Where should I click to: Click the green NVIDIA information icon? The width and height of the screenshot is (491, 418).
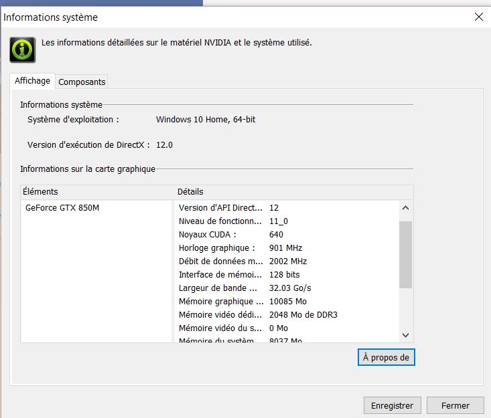click(22, 49)
